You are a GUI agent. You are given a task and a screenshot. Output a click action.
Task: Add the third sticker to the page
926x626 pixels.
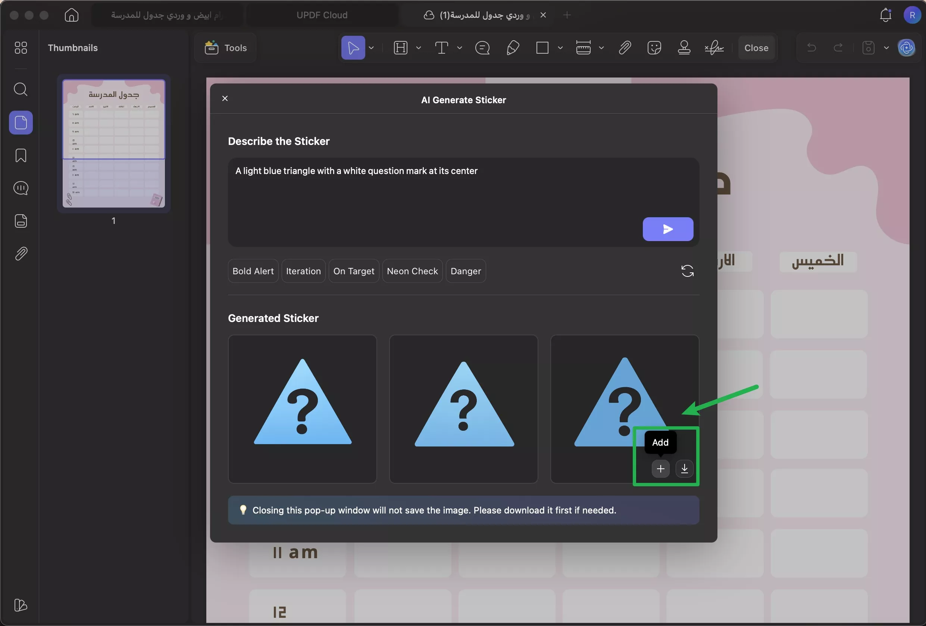point(660,468)
